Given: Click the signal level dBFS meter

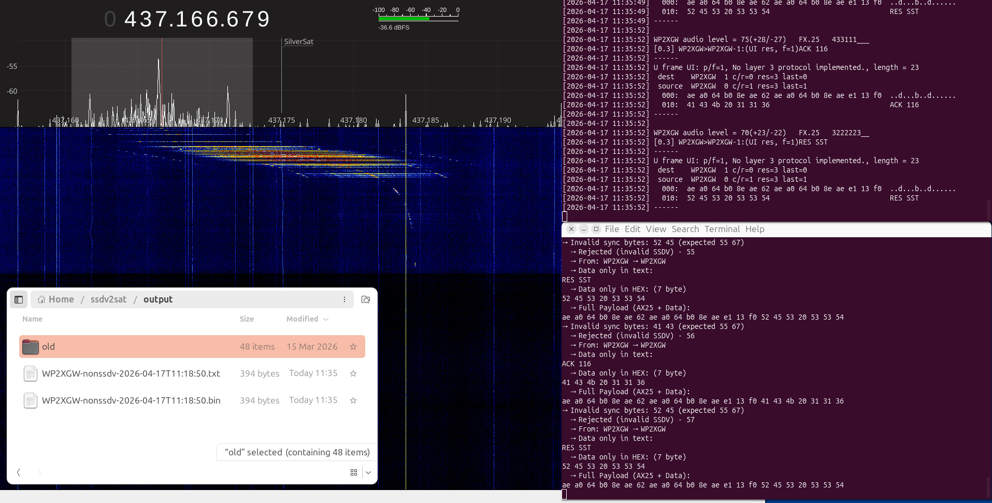Looking at the screenshot, I should [418, 17].
